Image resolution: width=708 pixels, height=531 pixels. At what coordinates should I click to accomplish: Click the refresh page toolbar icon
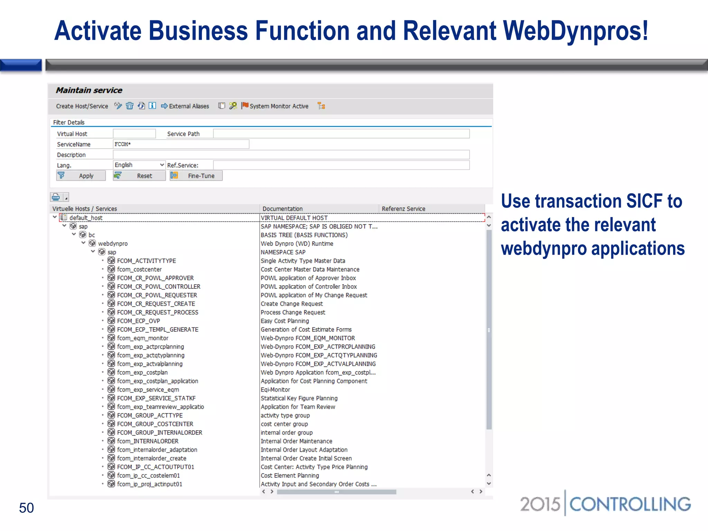[141, 106]
